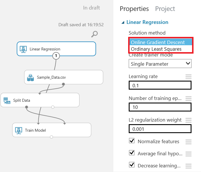Click Split Data's first (filled) output port
Screen dimensions: 201x172
pyautogui.click(x=26, y=107)
